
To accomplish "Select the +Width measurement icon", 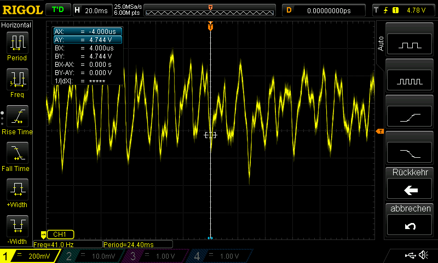I will click(18, 190).
